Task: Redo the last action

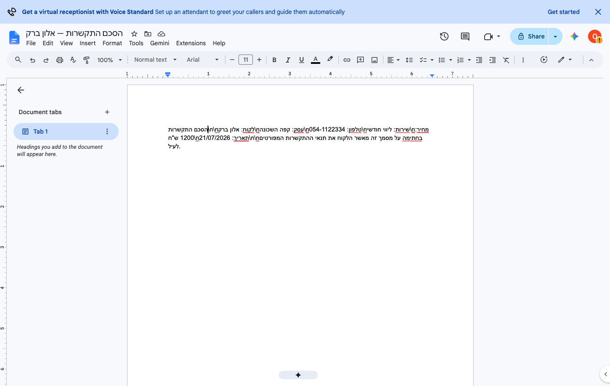Action: (x=46, y=60)
